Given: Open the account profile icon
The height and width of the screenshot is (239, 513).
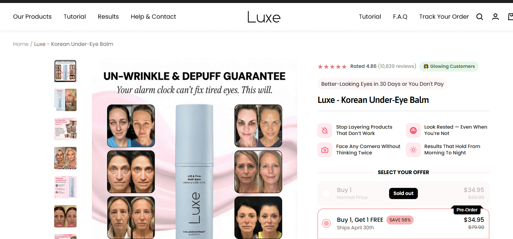Looking at the screenshot, I should tap(495, 17).
